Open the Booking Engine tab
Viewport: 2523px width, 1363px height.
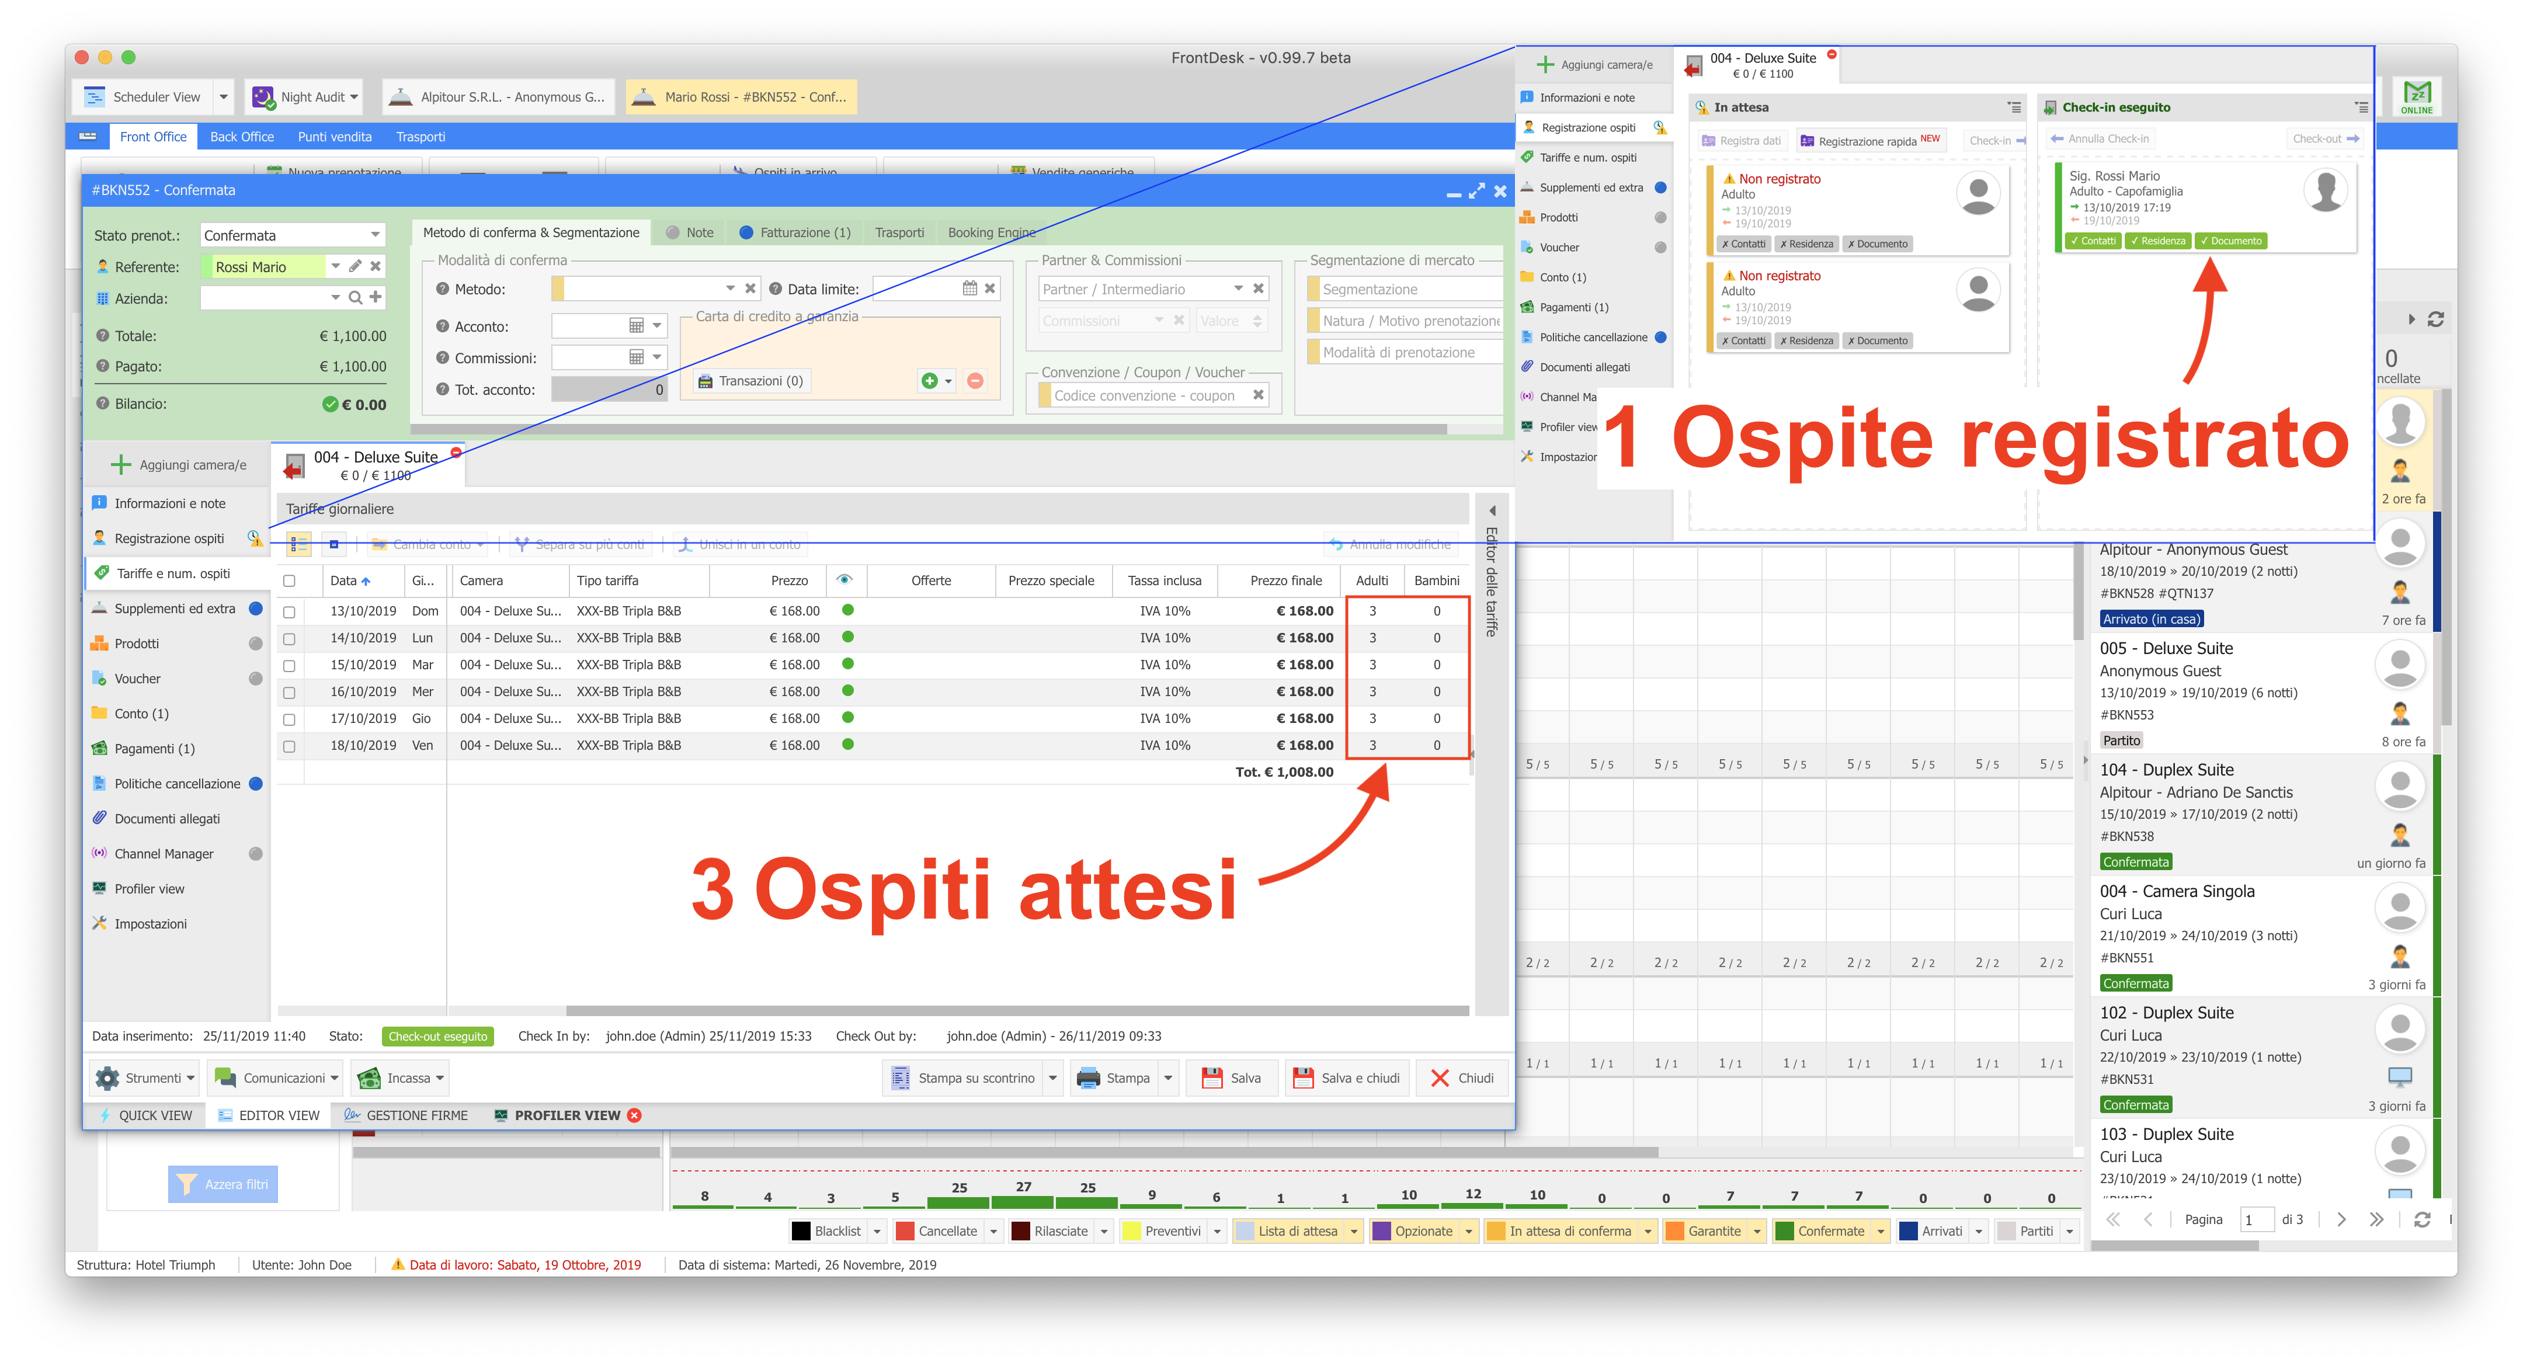pyautogui.click(x=991, y=232)
